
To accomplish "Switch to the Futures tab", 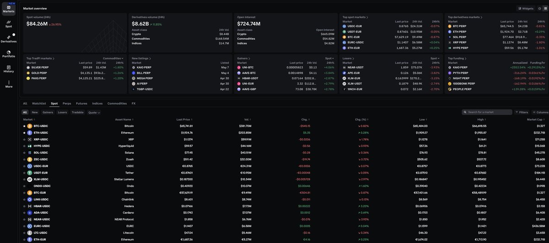I will coord(81,104).
